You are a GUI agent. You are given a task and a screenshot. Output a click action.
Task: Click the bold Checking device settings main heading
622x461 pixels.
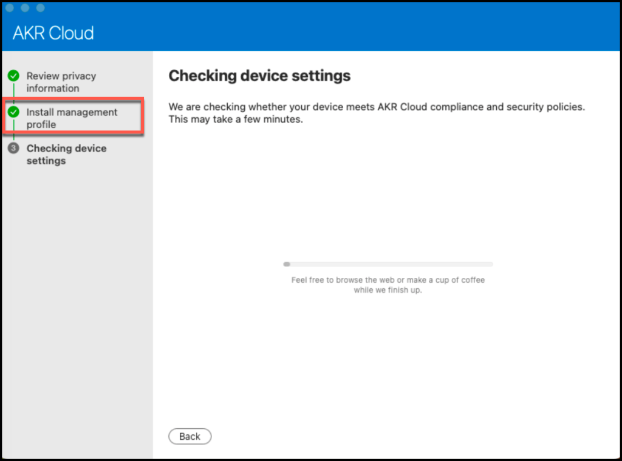point(259,76)
